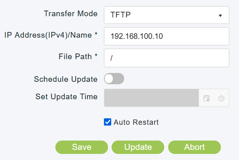This screenshot has width=239, height=160.
Task: Open the calendar date picker icon
Action: [207, 98]
